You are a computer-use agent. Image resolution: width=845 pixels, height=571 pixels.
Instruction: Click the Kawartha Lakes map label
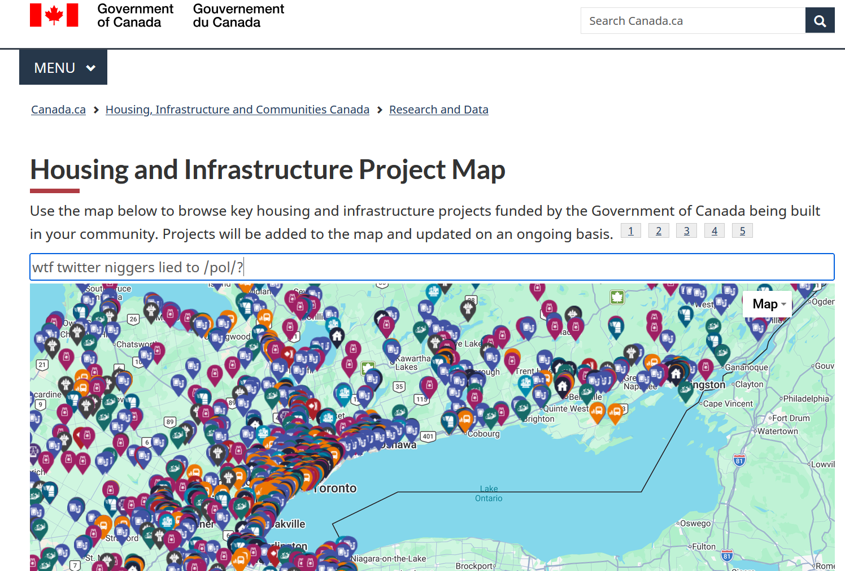pos(412,363)
